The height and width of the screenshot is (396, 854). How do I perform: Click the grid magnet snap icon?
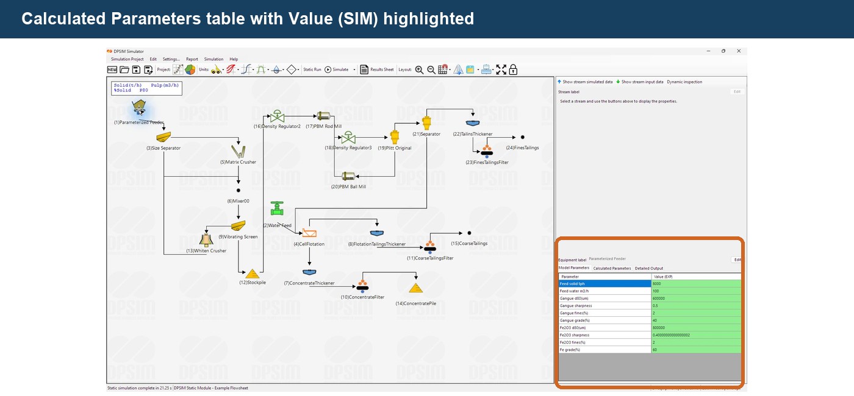[x=443, y=69]
